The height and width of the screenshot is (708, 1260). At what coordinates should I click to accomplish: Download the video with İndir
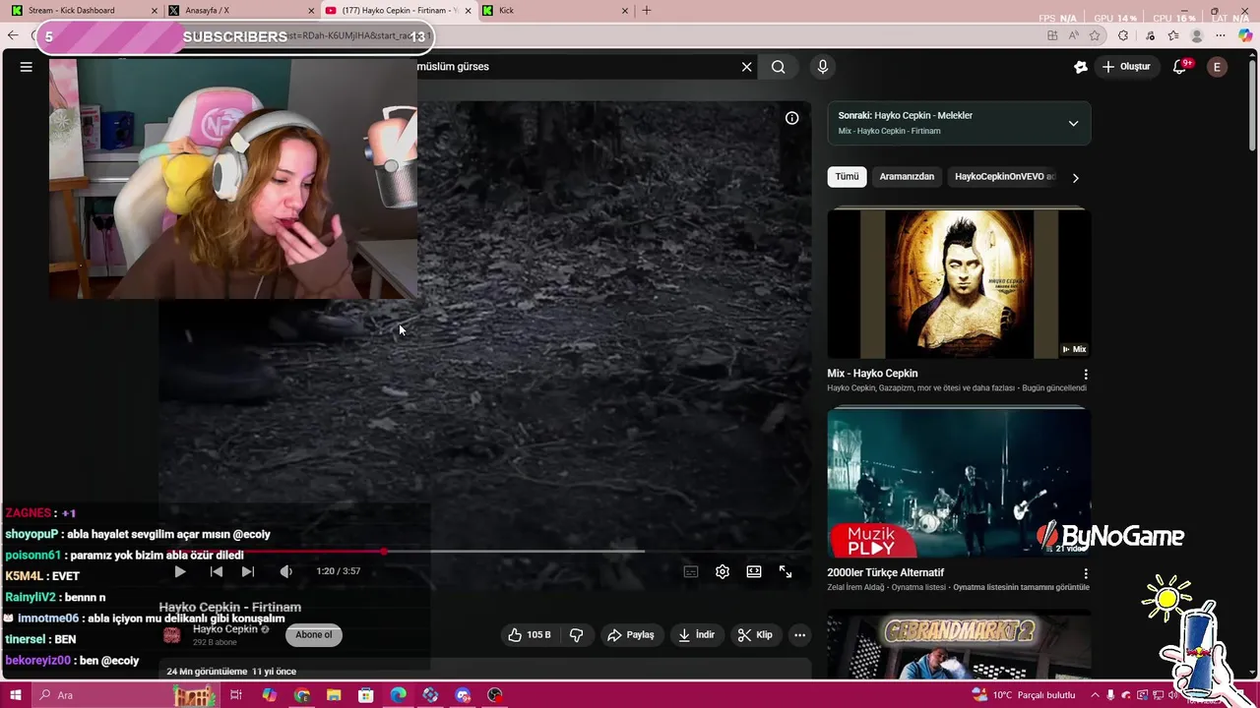(697, 635)
